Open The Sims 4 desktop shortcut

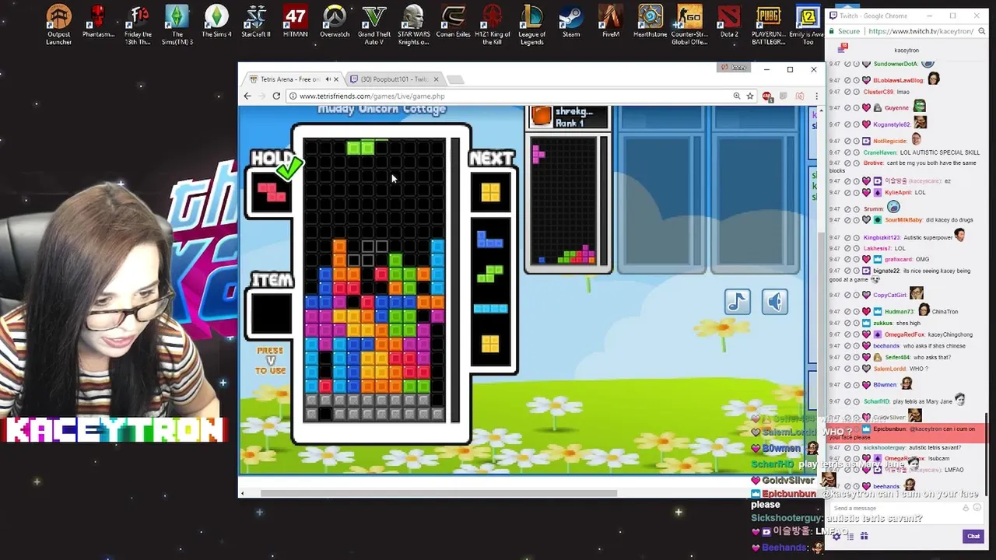tap(217, 22)
